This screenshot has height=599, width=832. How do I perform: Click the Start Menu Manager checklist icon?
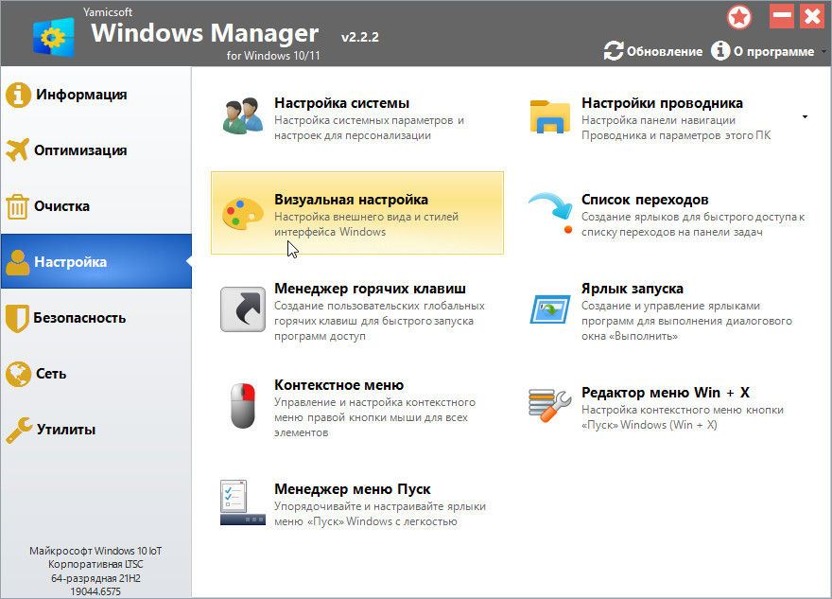(242, 503)
